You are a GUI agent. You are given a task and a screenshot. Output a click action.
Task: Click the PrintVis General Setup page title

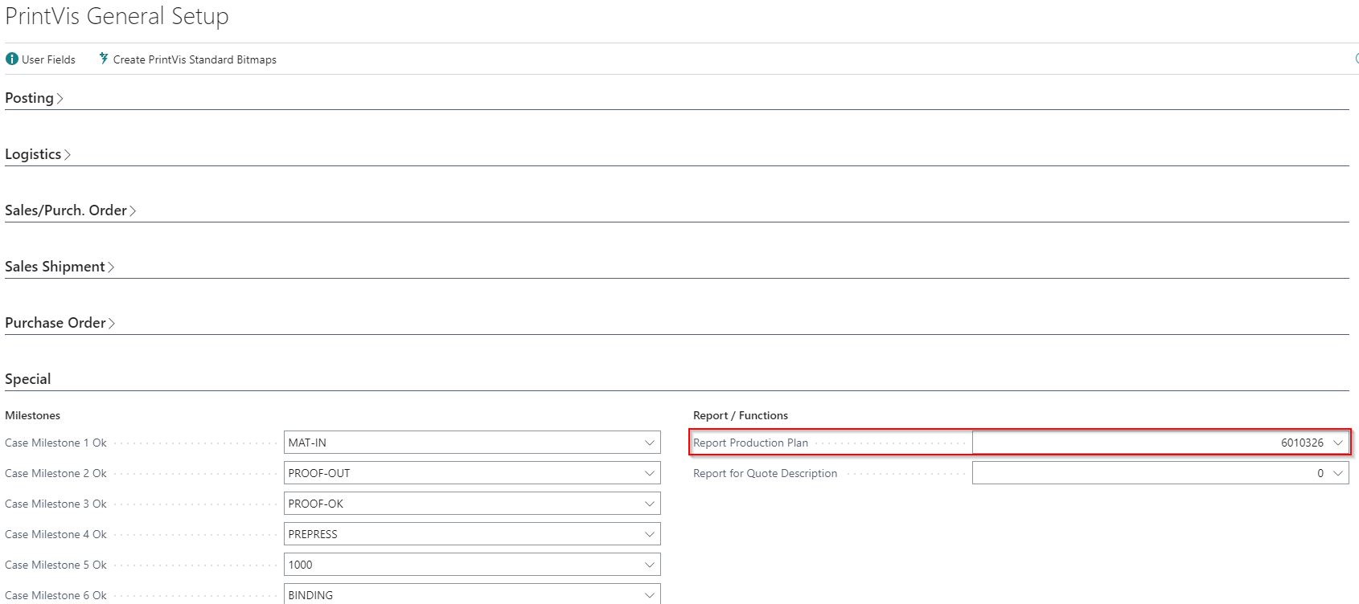[x=117, y=17]
